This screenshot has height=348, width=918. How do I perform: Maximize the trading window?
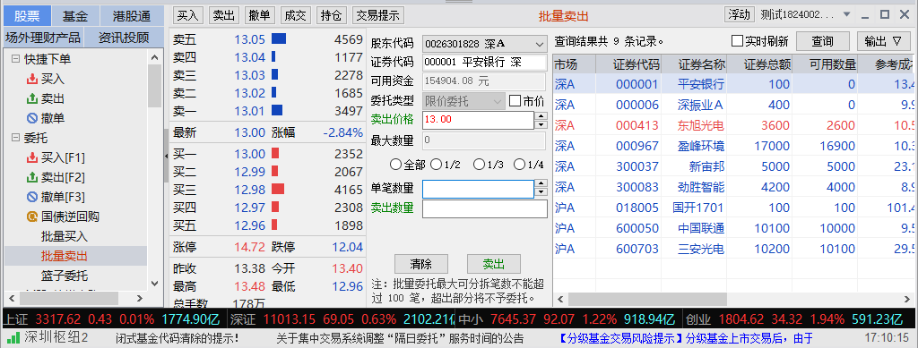pyautogui.click(x=885, y=14)
